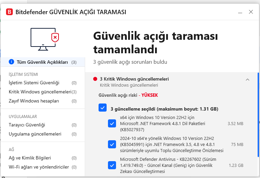Collapse the 3 Kritik Windows güncellemeleri section

click(248, 80)
